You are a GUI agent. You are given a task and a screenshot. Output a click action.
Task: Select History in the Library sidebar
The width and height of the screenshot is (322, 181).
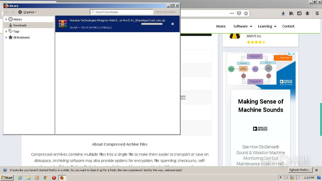pos(18,19)
